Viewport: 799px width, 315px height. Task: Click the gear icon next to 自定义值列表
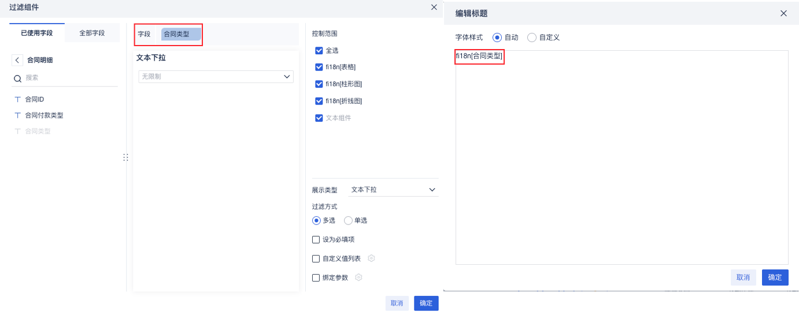(x=371, y=258)
